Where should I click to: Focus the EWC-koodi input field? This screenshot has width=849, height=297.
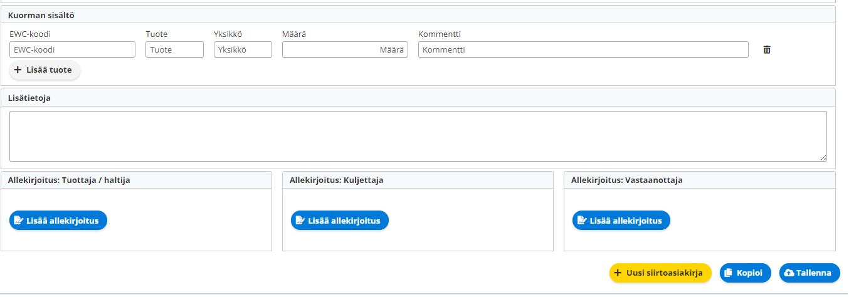(72, 49)
